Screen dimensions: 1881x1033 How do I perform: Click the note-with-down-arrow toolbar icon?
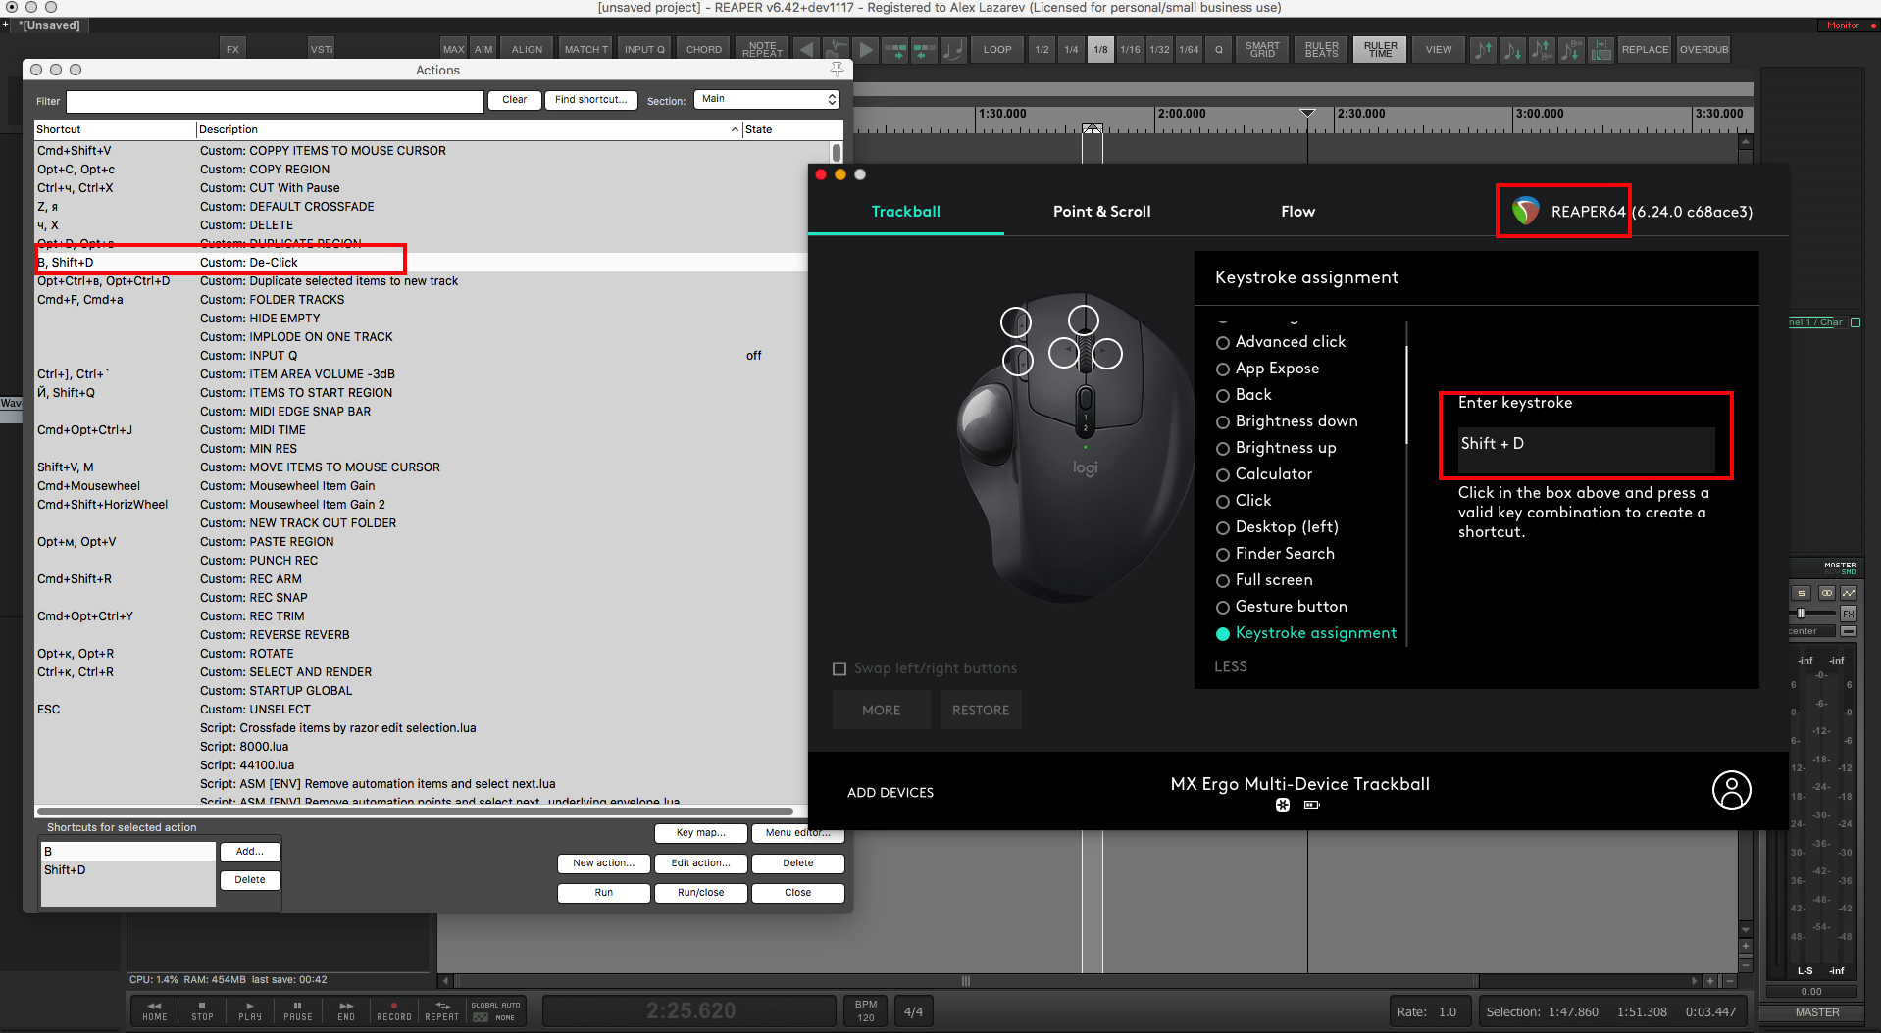point(1512,49)
